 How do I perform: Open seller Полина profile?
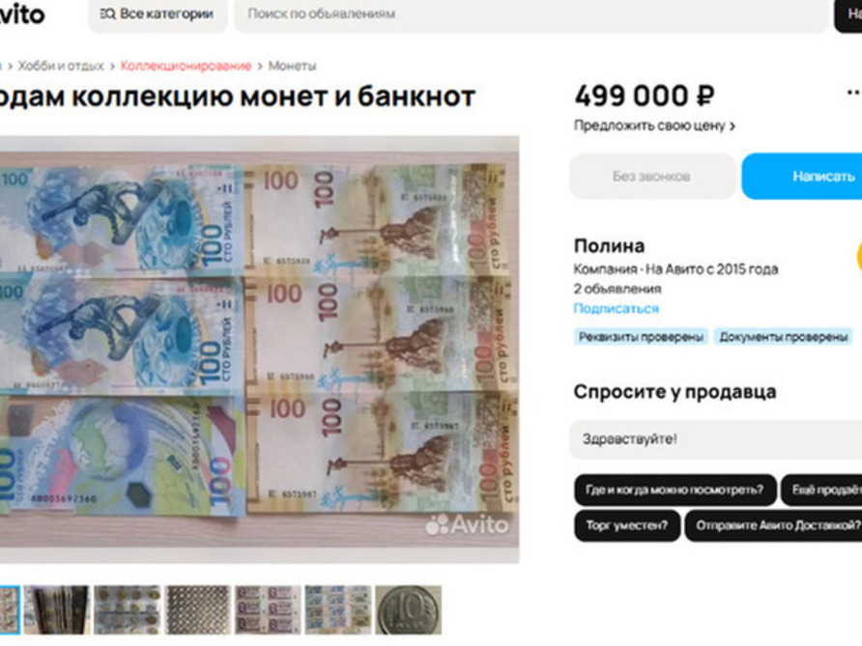pos(609,245)
